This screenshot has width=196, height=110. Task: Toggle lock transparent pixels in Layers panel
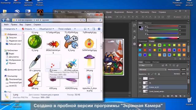tap(149, 74)
